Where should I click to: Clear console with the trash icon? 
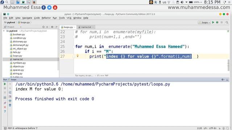10,105
